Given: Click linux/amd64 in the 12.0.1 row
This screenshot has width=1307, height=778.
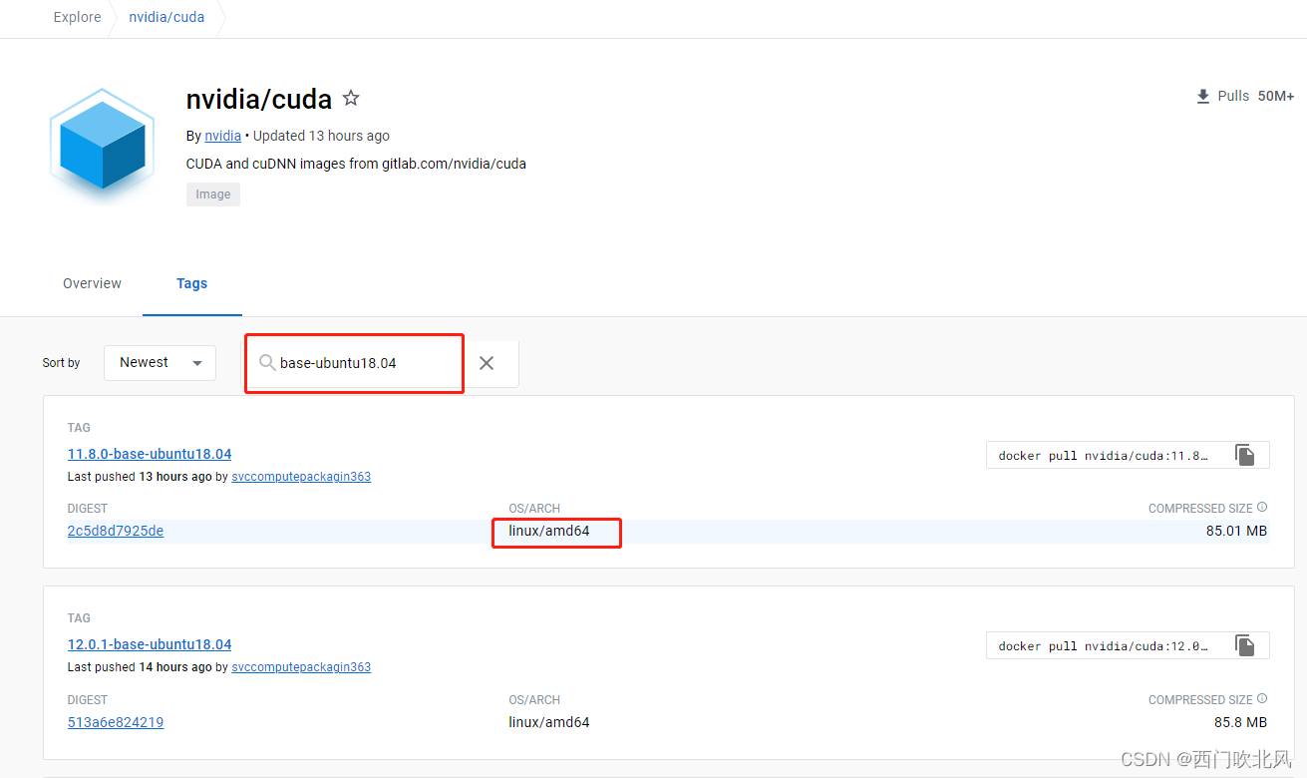Looking at the screenshot, I should pyautogui.click(x=549, y=722).
